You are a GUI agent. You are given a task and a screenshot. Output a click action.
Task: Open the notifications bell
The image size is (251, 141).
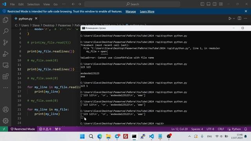(246, 129)
